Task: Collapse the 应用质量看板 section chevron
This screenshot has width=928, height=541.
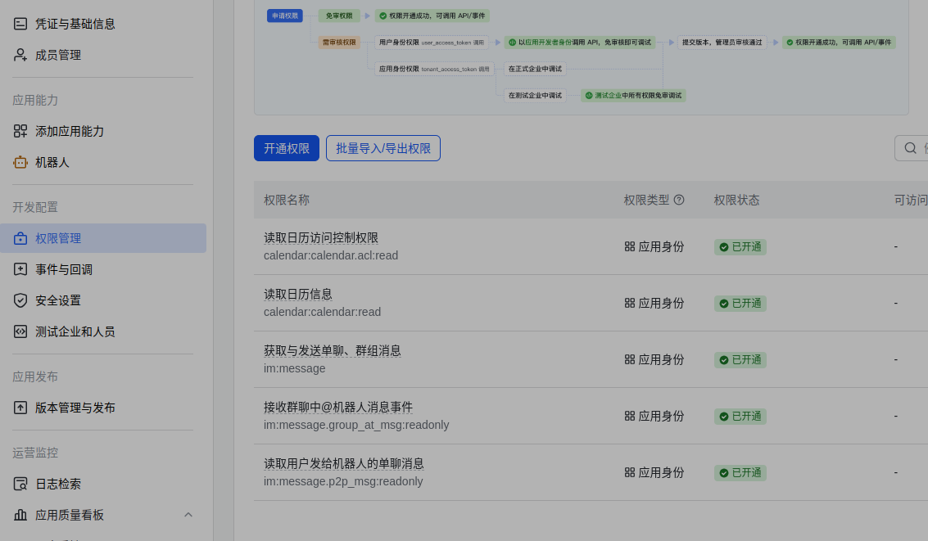Action: click(x=188, y=515)
